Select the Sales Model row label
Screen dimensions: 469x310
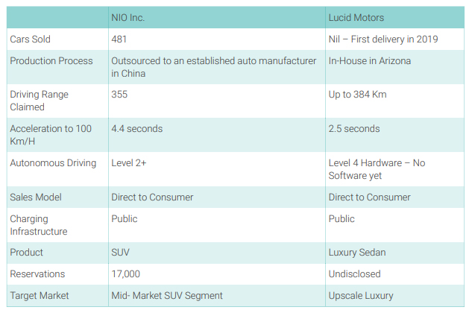36,197
